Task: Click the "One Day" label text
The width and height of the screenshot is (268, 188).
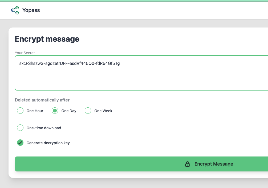Action: coord(69,111)
